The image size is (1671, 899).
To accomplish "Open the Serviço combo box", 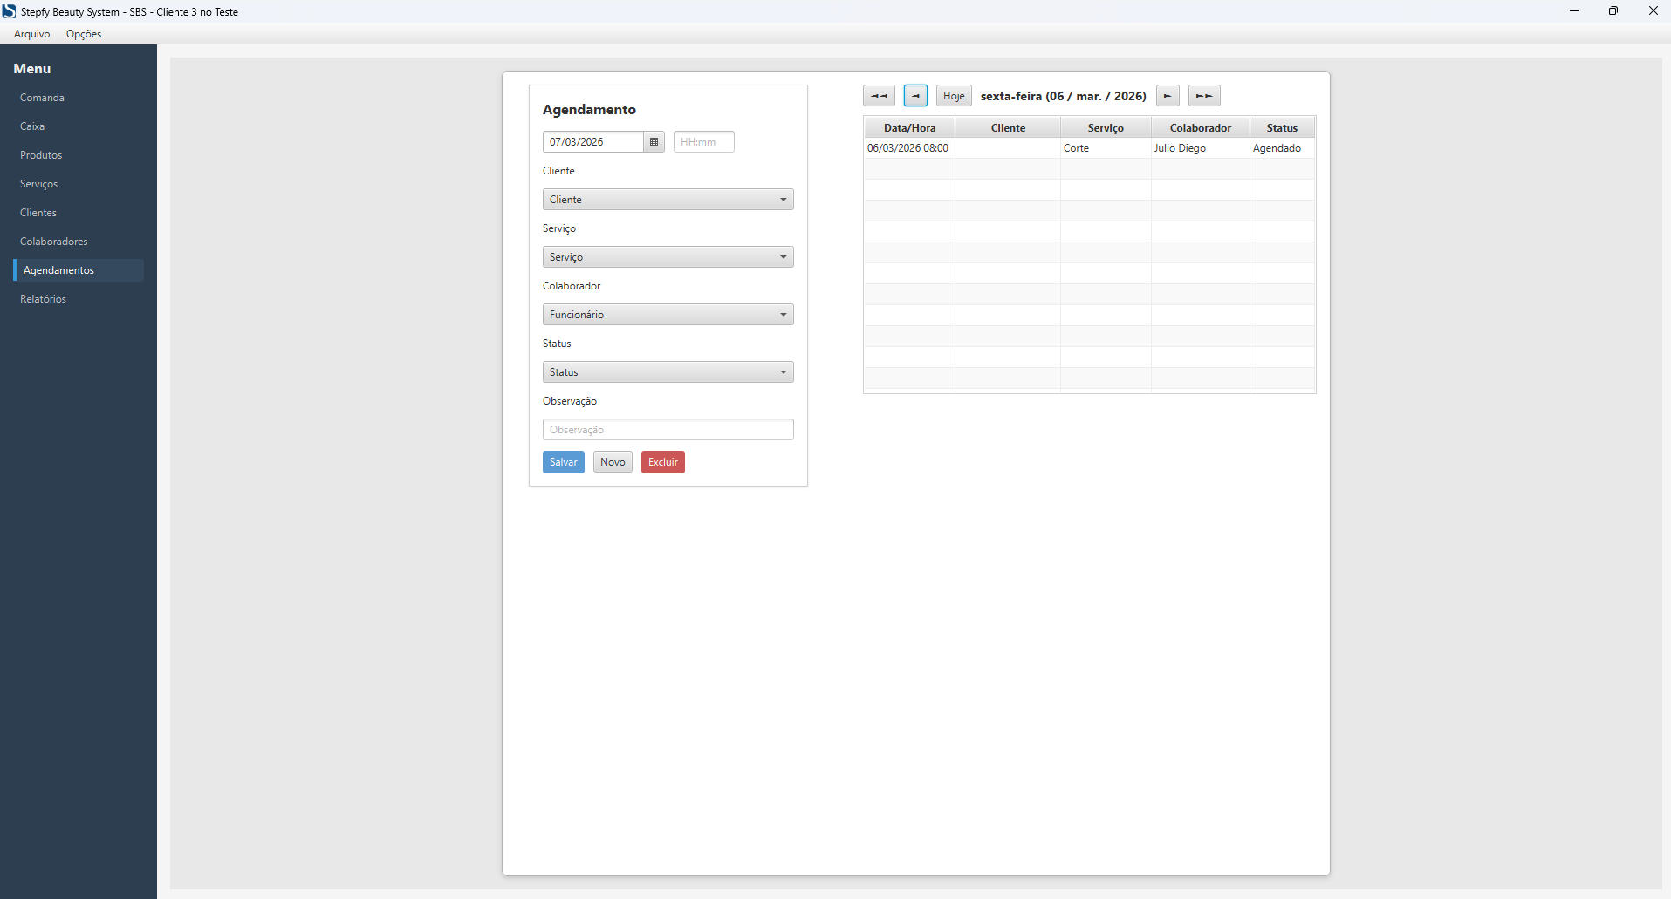I will (668, 257).
